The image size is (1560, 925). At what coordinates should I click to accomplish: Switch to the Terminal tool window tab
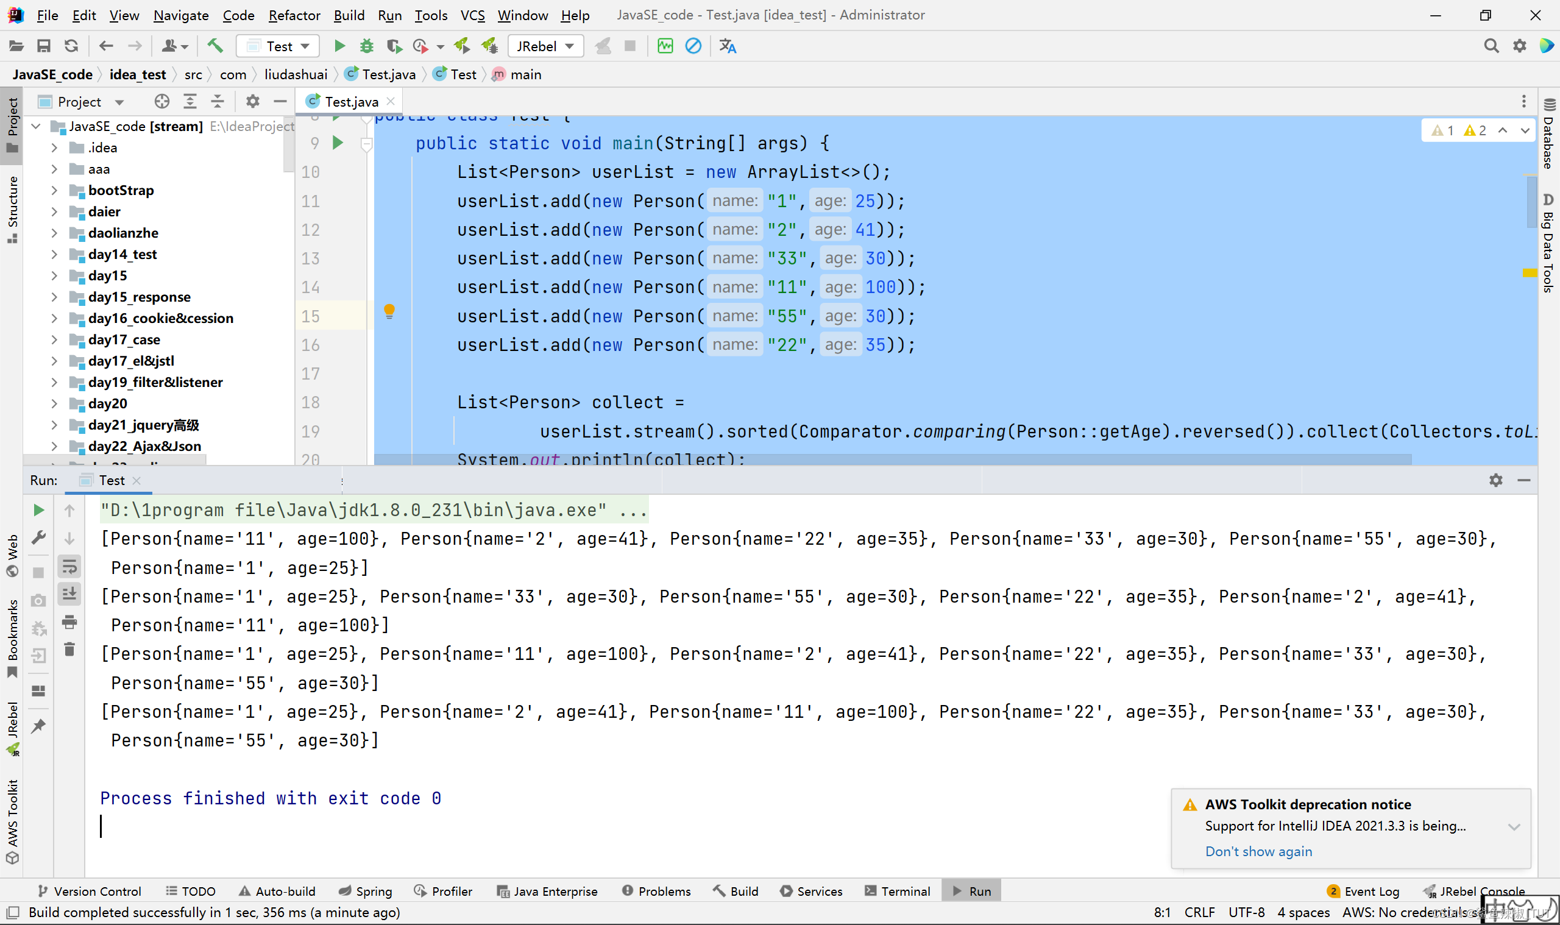pyautogui.click(x=897, y=891)
